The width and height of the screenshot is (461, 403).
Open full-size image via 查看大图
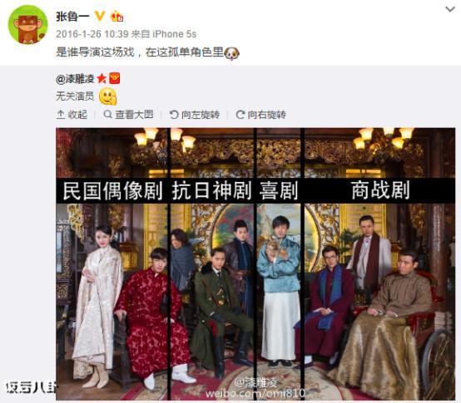coord(128,115)
